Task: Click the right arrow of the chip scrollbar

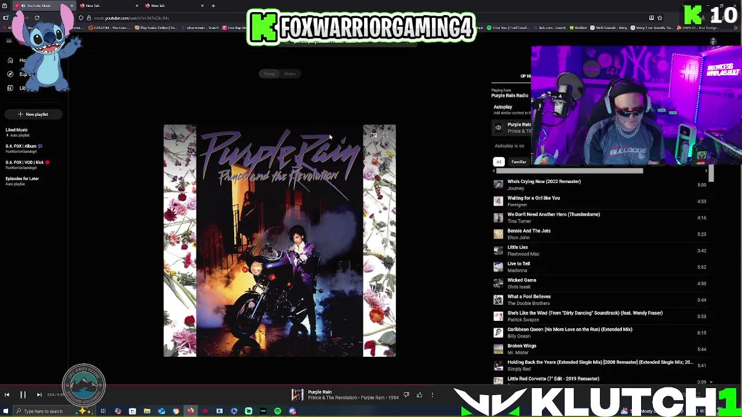Action: click(x=706, y=171)
